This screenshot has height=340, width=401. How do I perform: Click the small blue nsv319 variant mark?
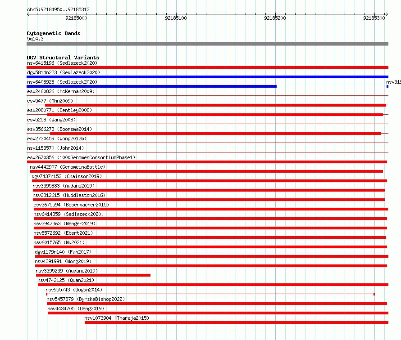387,86
